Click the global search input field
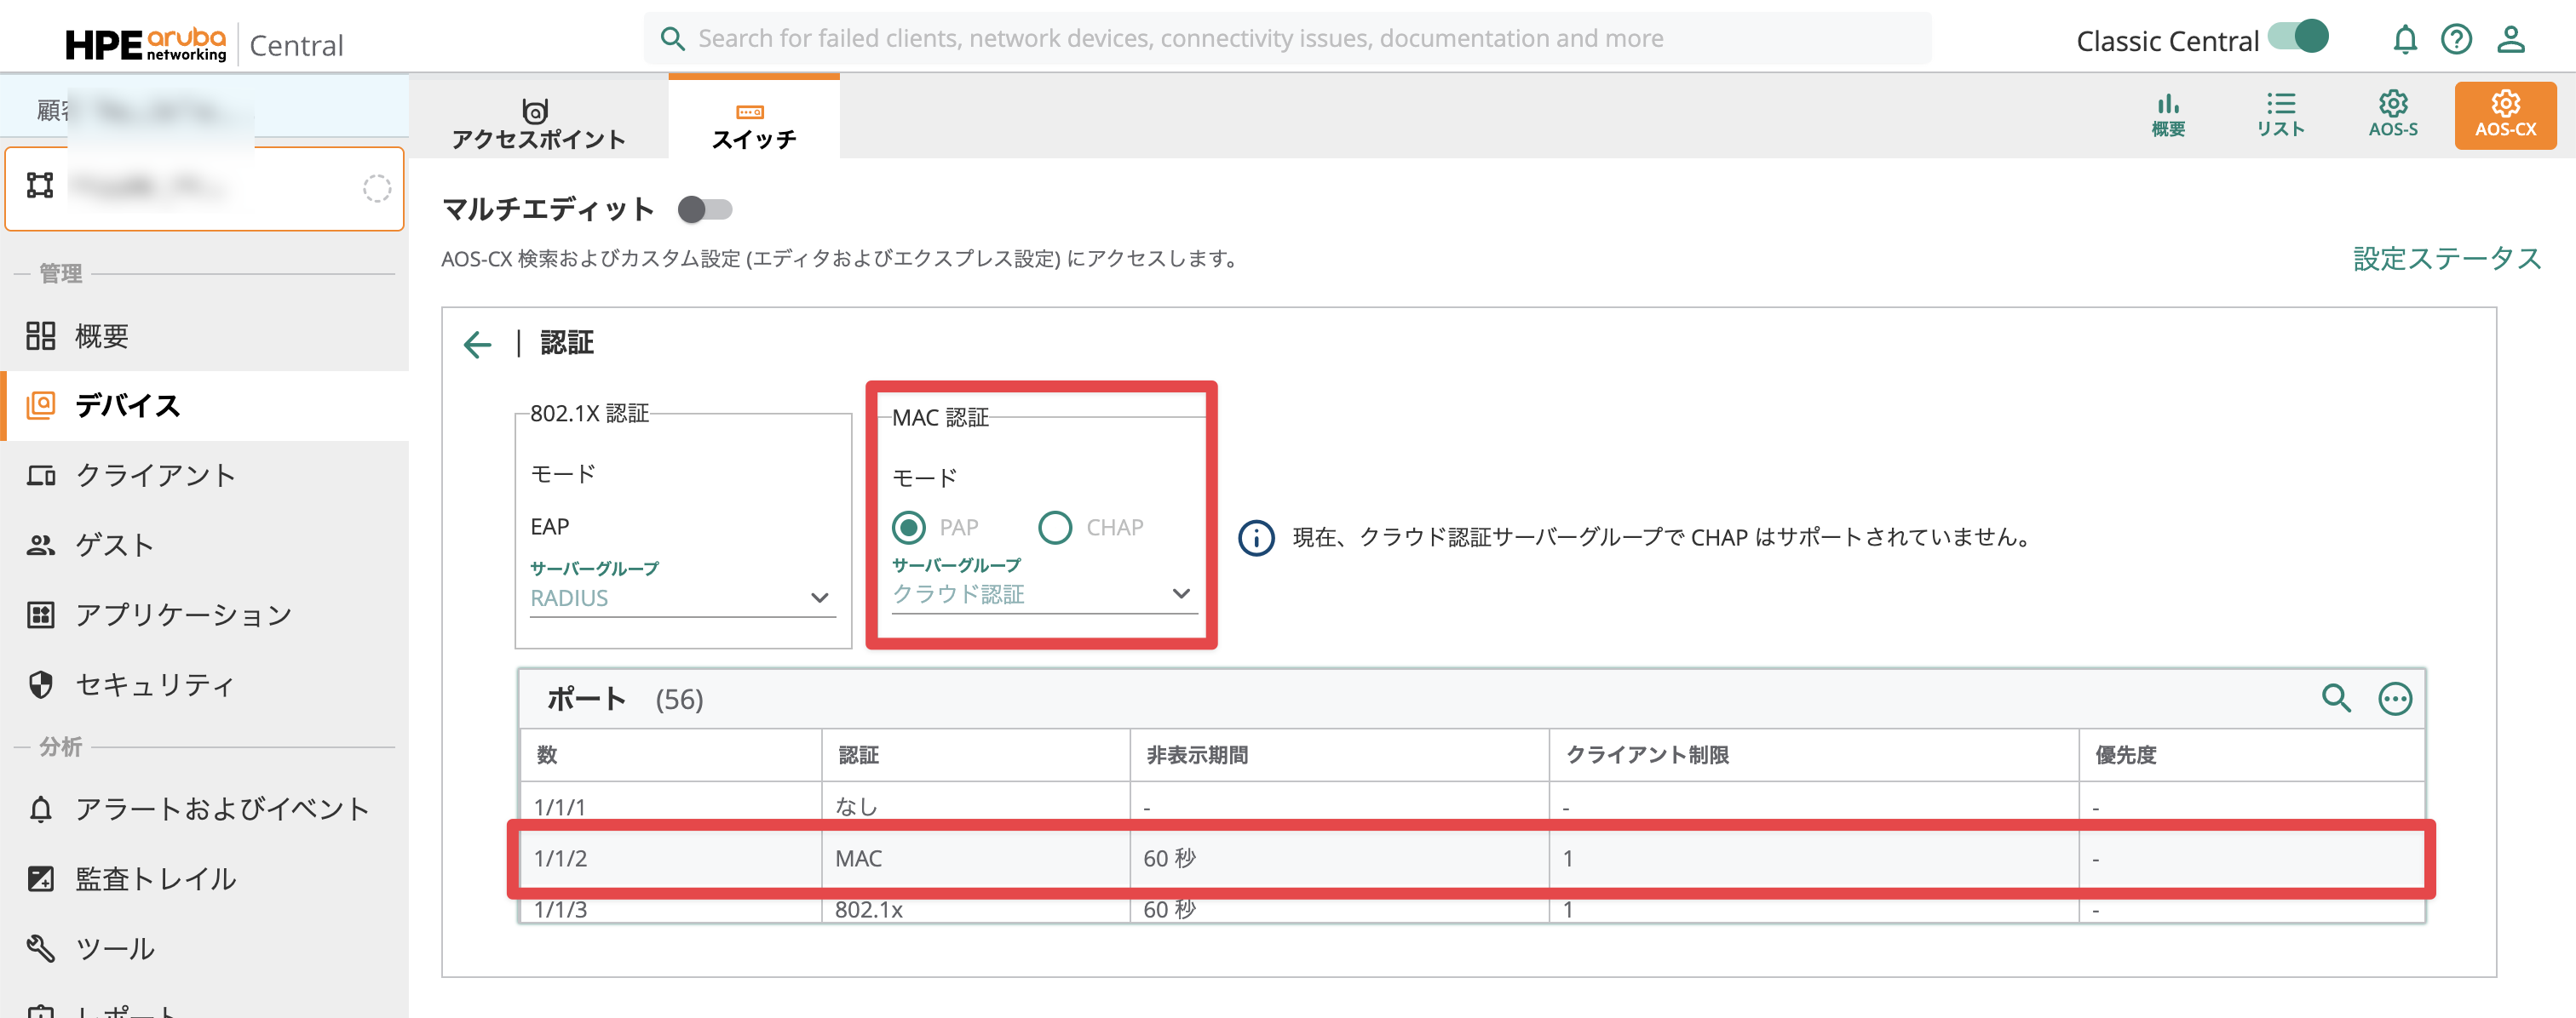 (x=1286, y=39)
